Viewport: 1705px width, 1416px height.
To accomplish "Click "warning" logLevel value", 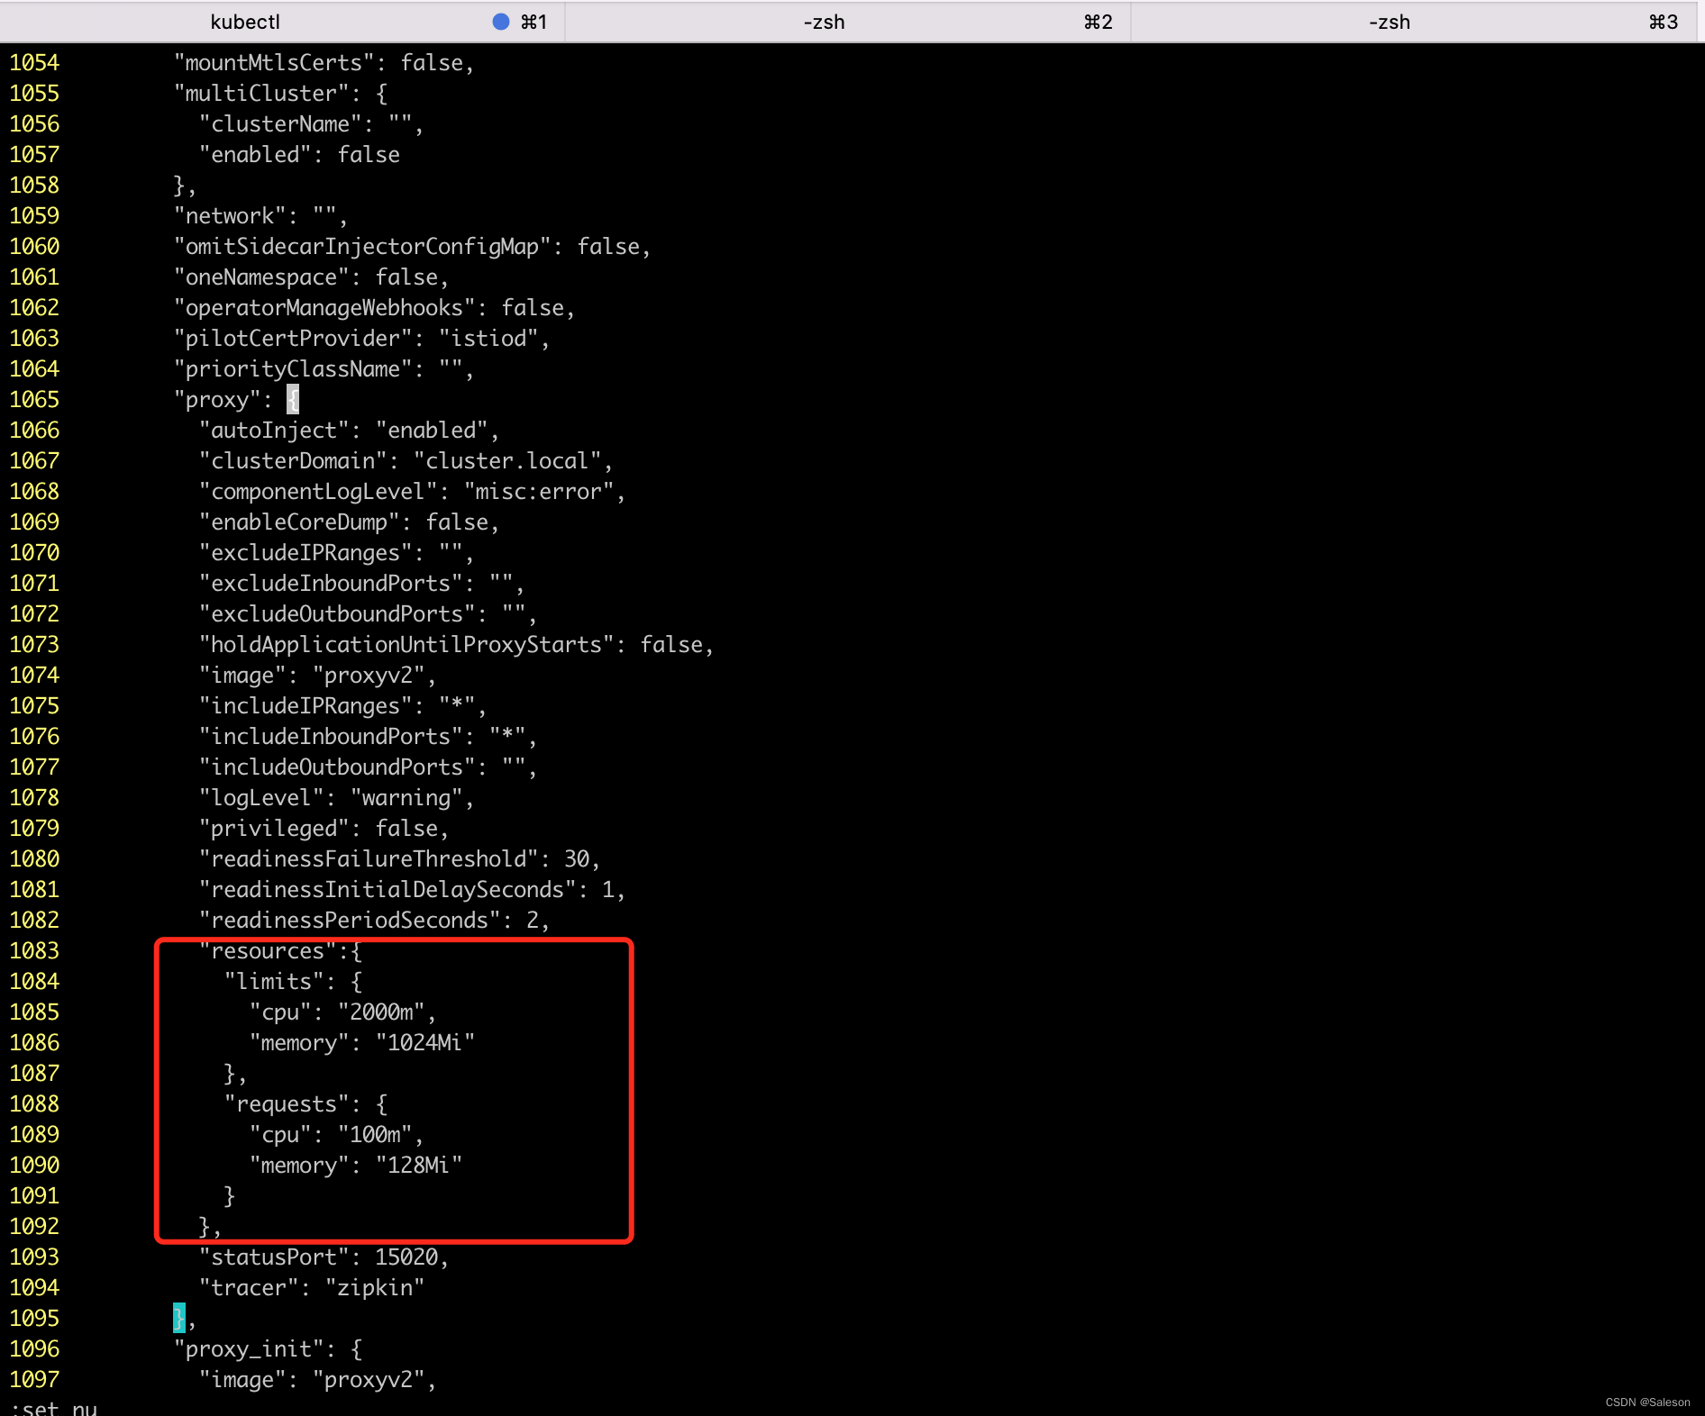I will (x=406, y=798).
